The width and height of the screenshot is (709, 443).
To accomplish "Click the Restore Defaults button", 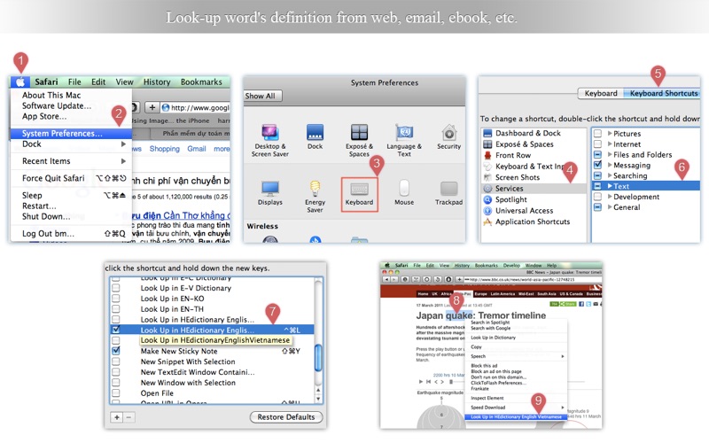I will click(286, 416).
